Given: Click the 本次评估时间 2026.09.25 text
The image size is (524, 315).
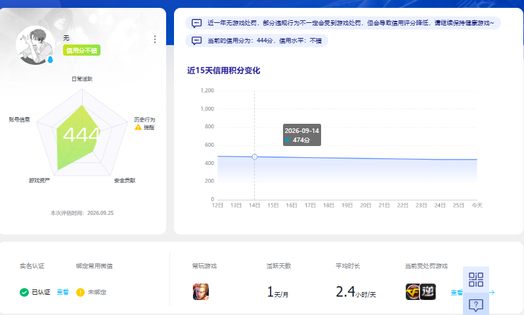Looking at the screenshot, I should pos(82,213).
